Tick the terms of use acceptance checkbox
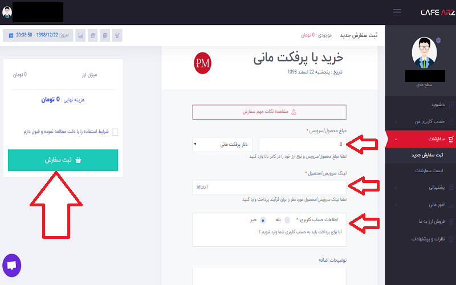The width and height of the screenshot is (456, 285). [115, 132]
